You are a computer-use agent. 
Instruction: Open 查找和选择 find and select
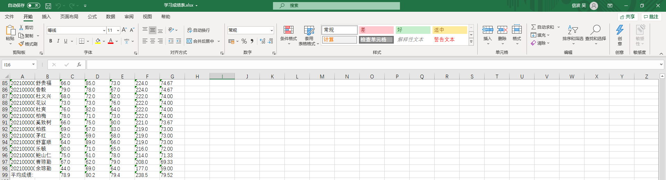[x=595, y=35]
